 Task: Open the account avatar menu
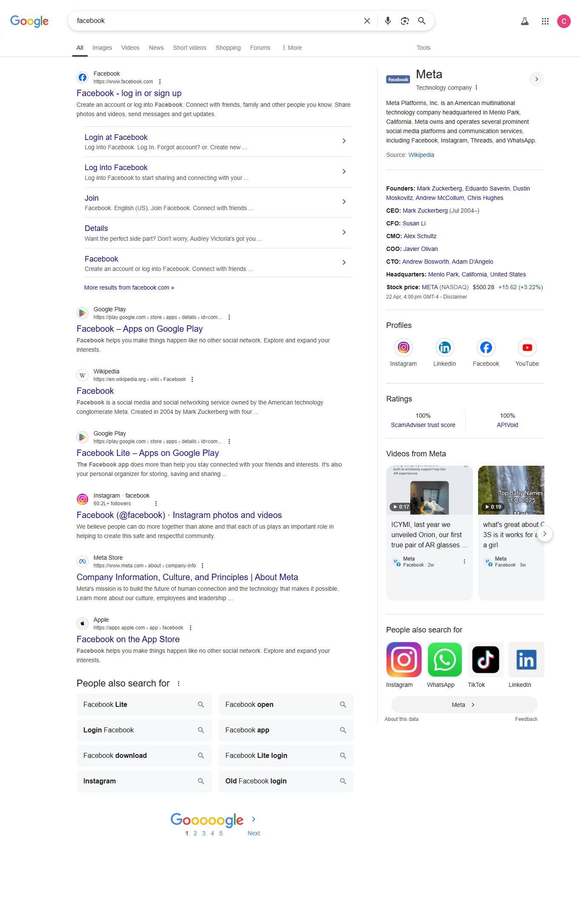(x=564, y=21)
